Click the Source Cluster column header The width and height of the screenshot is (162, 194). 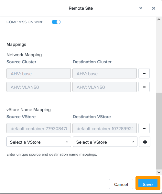[x=21, y=62]
